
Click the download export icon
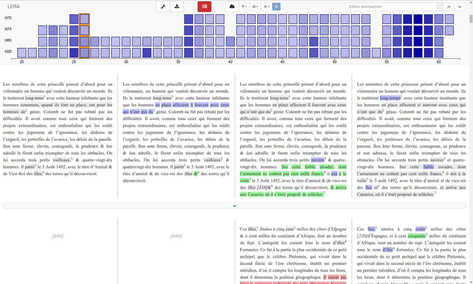(x=177, y=7)
